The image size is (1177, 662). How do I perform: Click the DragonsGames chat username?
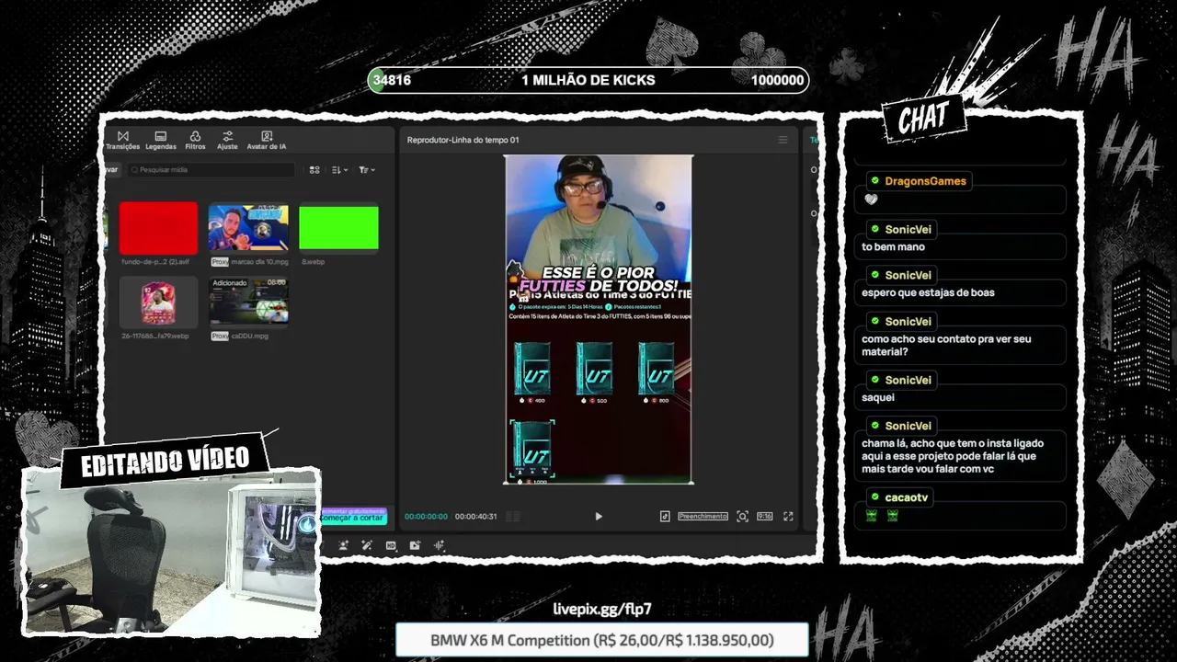(x=925, y=181)
